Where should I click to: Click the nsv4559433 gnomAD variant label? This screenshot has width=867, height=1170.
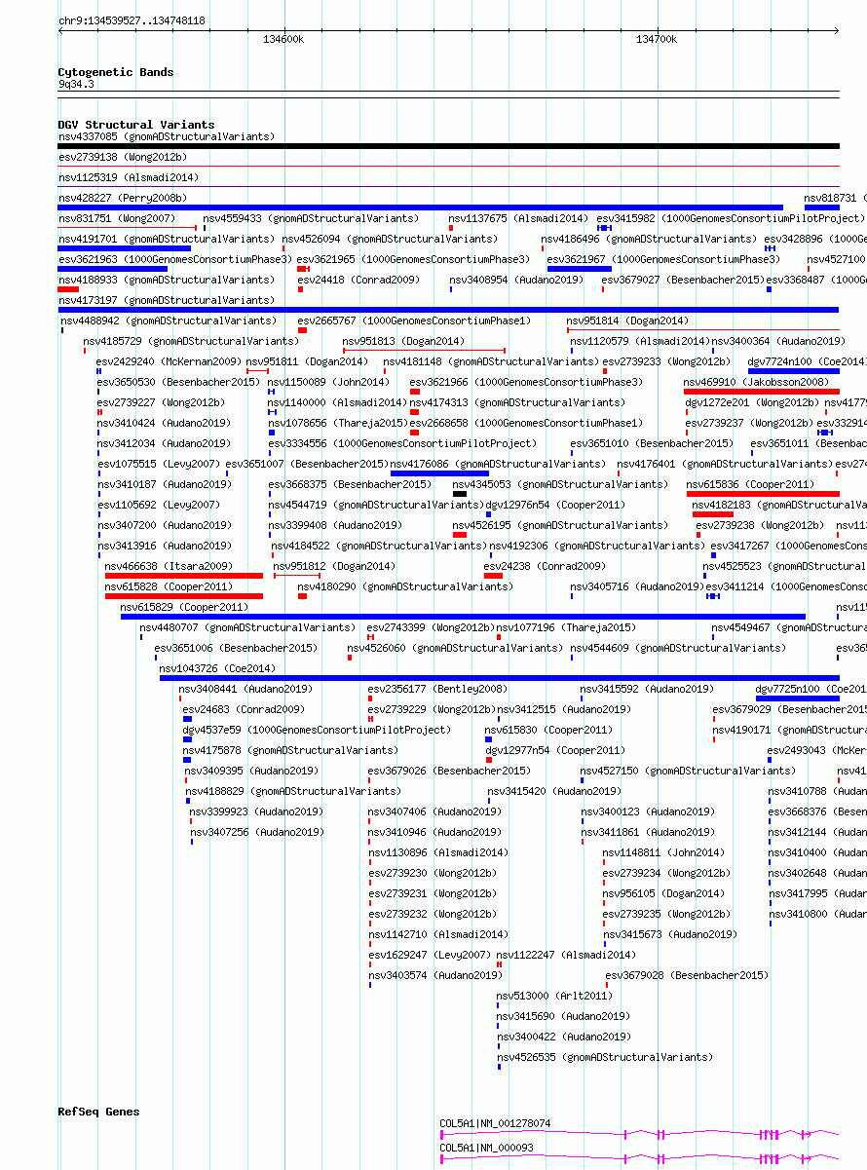tap(311, 218)
